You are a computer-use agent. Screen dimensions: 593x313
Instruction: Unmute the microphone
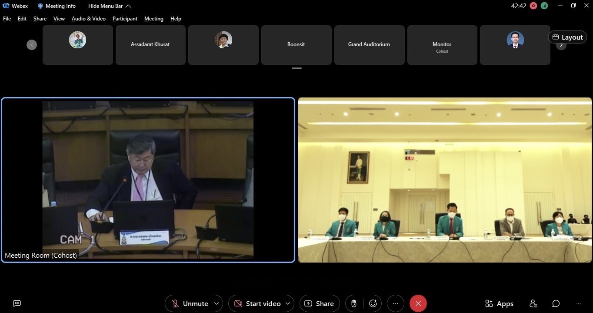pos(190,303)
